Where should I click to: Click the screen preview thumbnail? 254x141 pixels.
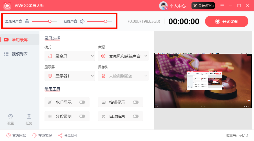[203, 80]
